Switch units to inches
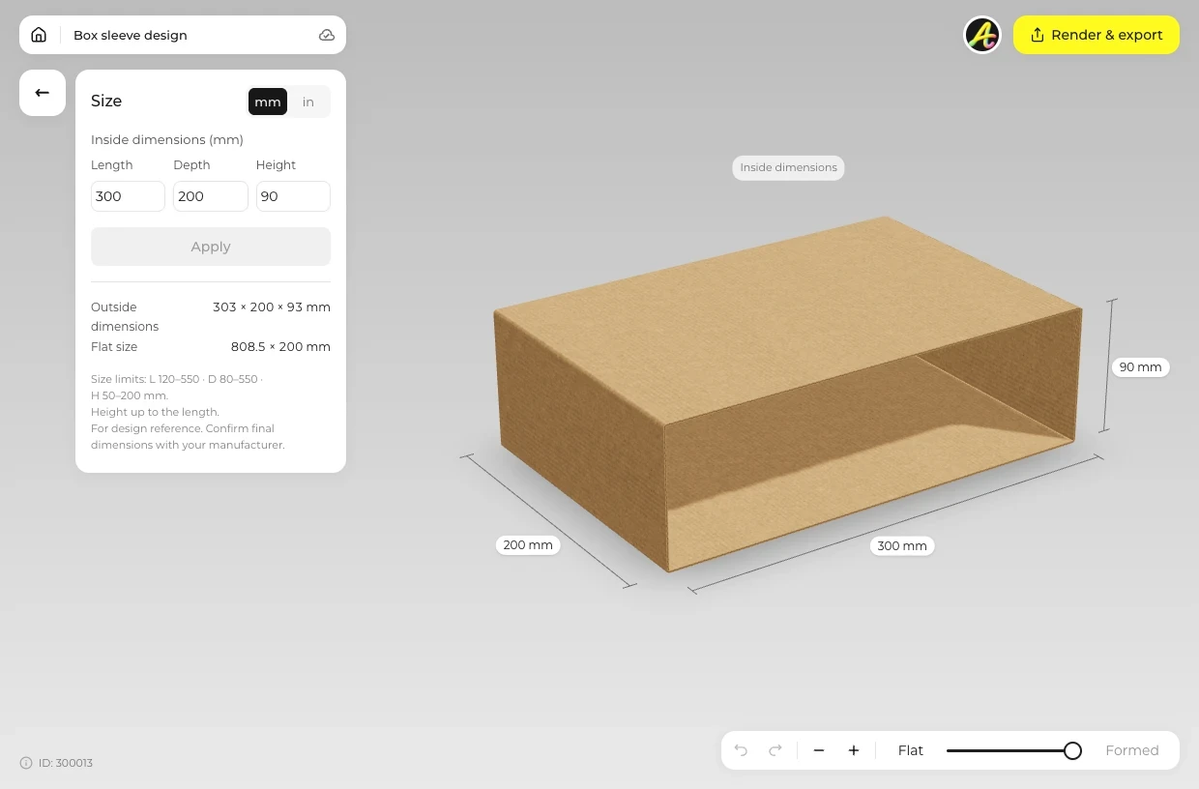The width and height of the screenshot is (1199, 789). pyautogui.click(x=308, y=102)
